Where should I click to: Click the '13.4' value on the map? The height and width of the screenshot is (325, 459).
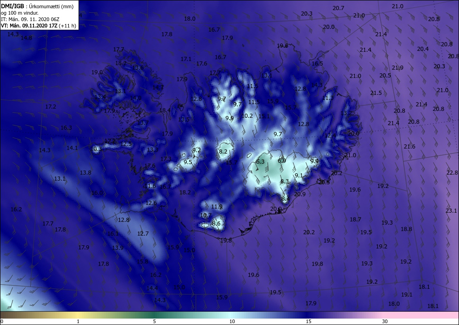101,97
